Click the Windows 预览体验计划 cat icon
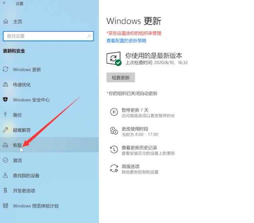 coord(6,205)
